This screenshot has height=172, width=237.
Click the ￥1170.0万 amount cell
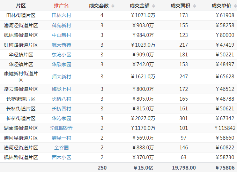point(143,128)
